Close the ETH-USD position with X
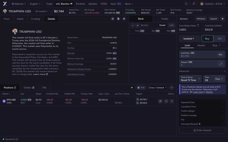 [172, 101]
